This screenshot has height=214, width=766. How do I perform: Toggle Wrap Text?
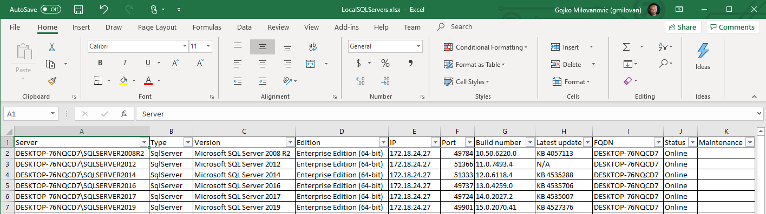coord(312,47)
